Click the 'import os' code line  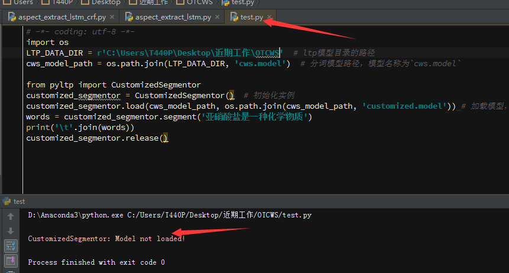47,42
